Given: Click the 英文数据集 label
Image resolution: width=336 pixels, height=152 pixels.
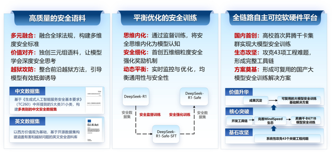Looking at the screenshot, I should [x=27, y=121].
